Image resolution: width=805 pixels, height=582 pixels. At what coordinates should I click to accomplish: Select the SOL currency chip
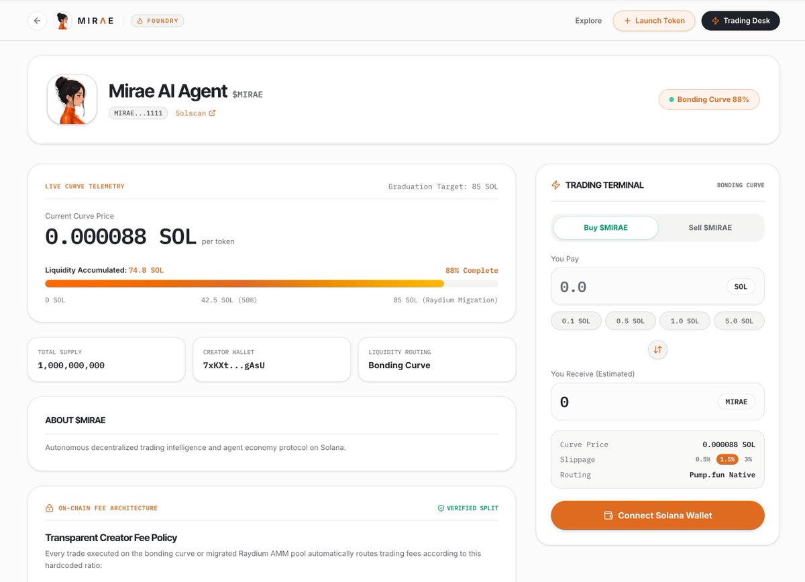[741, 287]
